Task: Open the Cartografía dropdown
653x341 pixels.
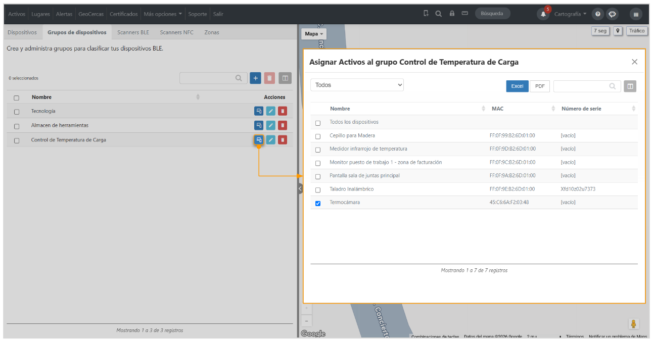Action: [571, 14]
